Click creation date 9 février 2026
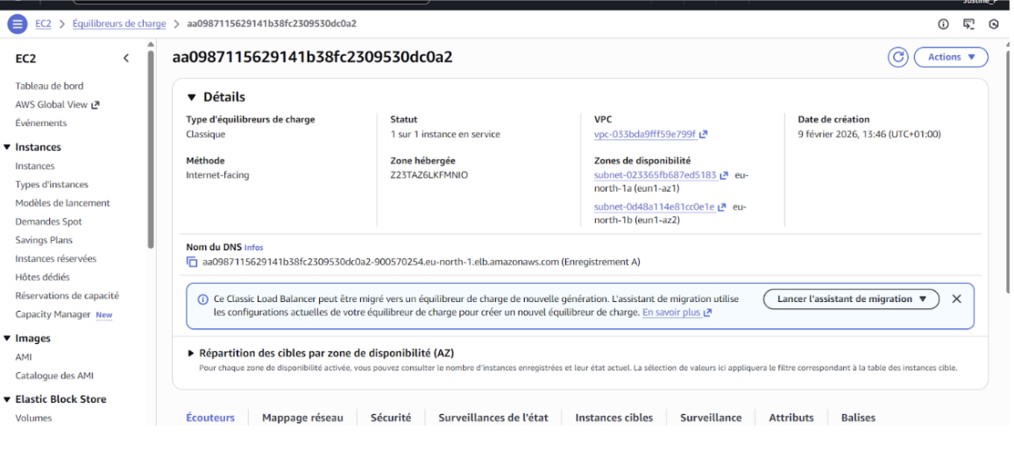1014x457 pixels. (x=869, y=135)
